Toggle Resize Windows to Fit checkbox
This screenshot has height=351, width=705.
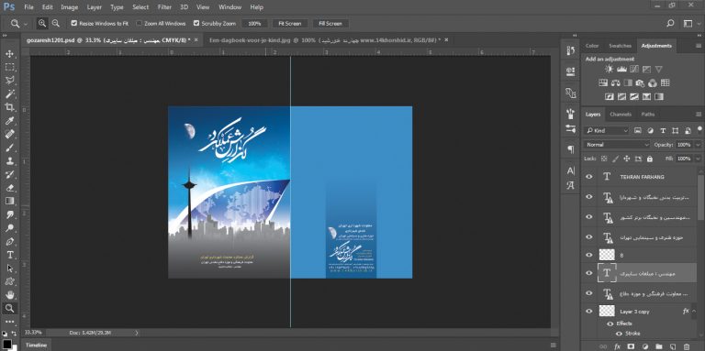click(x=74, y=23)
